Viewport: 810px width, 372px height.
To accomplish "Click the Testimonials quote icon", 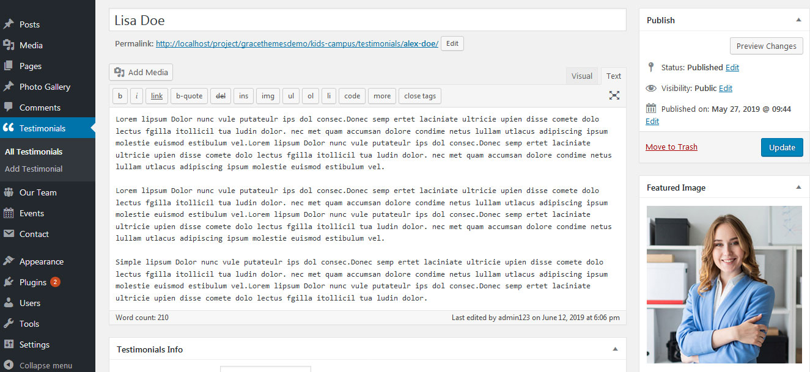I will coord(9,128).
